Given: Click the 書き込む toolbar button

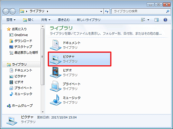Looking at the screenshot, I should point(64,20).
